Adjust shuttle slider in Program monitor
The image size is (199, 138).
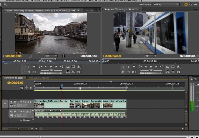tap(151, 70)
